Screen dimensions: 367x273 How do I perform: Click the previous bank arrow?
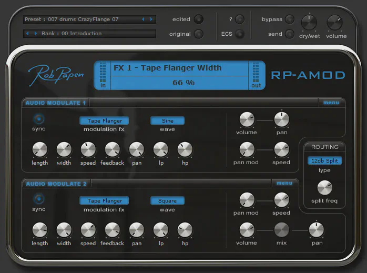tap(28, 34)
